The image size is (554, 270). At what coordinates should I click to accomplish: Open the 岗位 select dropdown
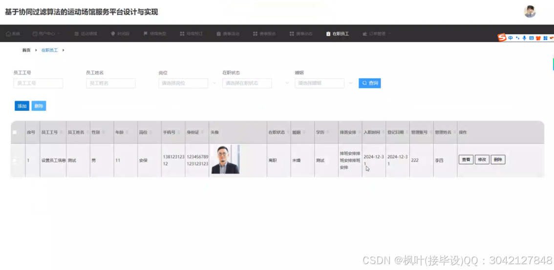[x=183, y=83]
